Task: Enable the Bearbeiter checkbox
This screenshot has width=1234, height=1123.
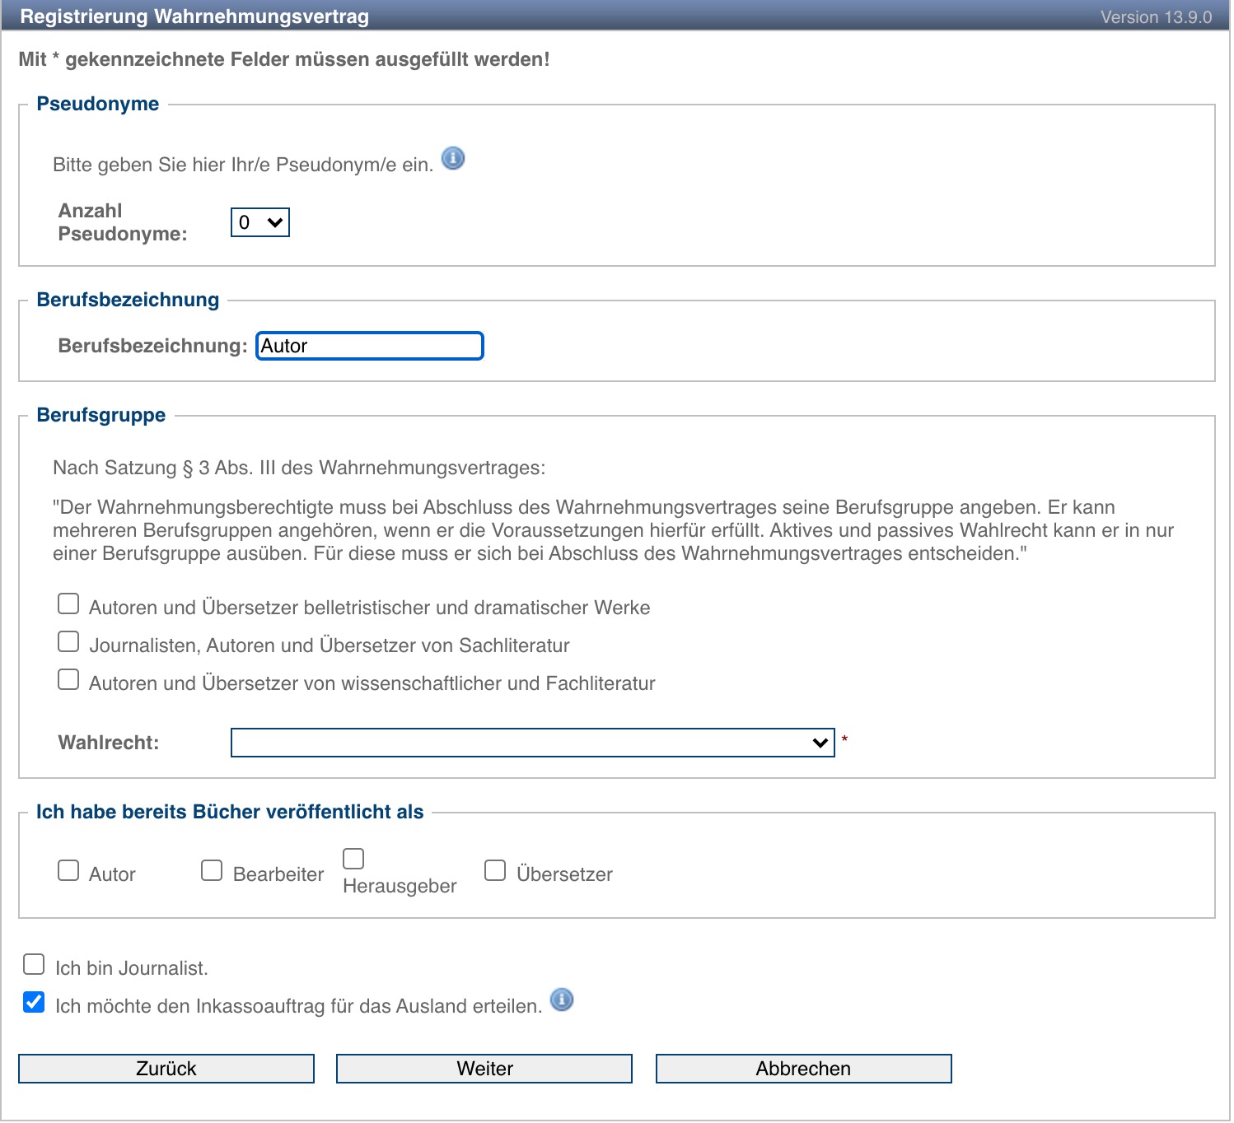Action: coord(212,870)
